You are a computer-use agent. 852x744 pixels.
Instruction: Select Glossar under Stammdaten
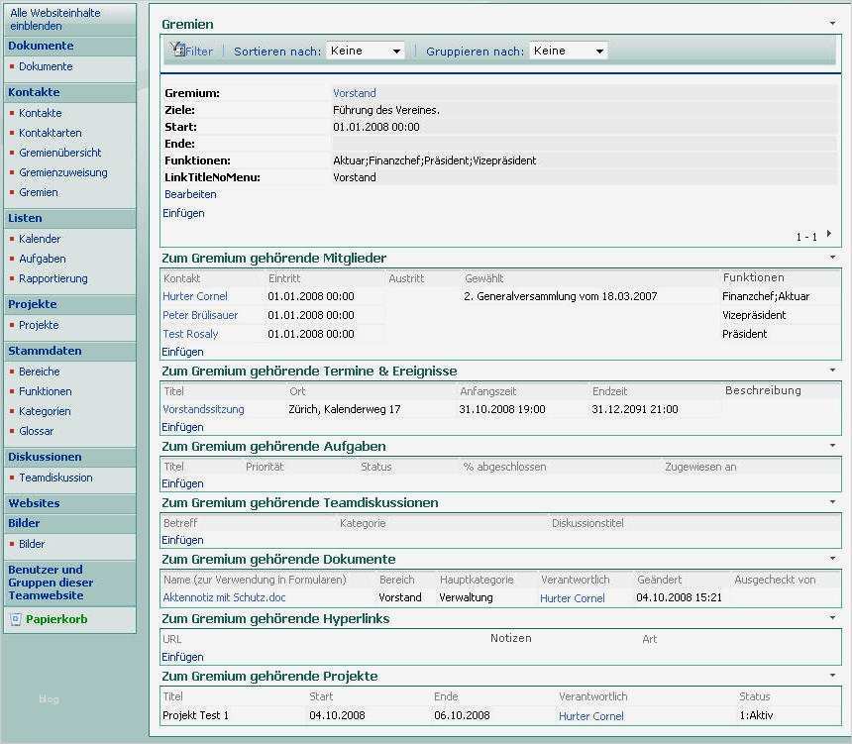click(x=36, y=431)
